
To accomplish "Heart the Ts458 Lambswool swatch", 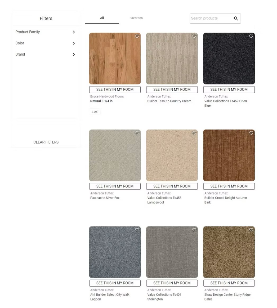I will pos(194,133).
